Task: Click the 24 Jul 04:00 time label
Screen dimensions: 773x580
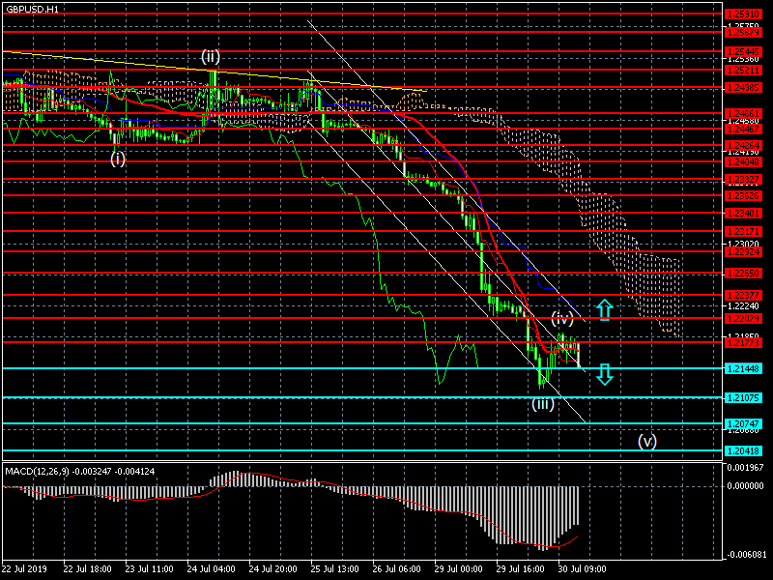Action: 211,569
